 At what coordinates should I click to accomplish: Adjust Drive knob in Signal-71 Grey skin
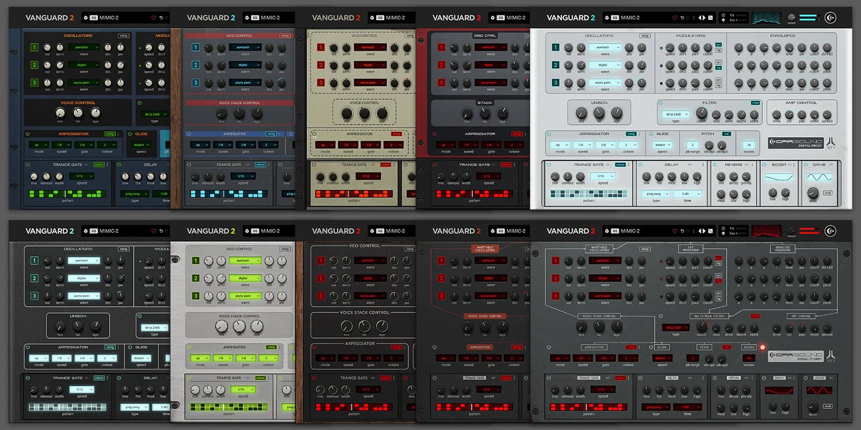(x=813, y=406)
